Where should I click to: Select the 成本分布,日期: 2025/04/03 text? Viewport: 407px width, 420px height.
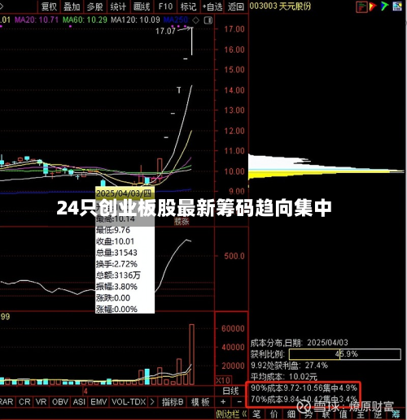[300, 343]
